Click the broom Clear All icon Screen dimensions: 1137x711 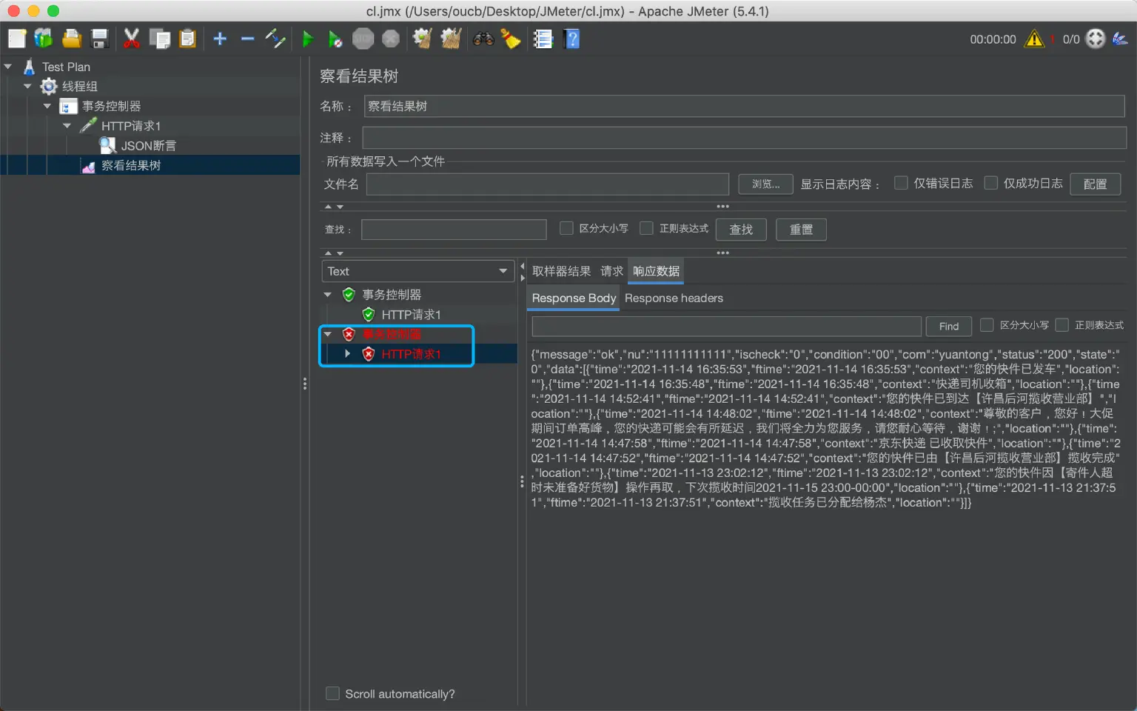coord(511,39)
